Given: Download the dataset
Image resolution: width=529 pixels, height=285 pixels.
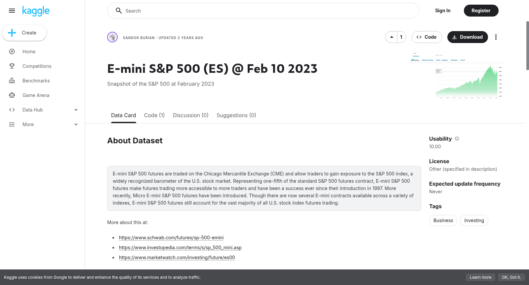Looking at the screenshot, I should tap(468, 37).
